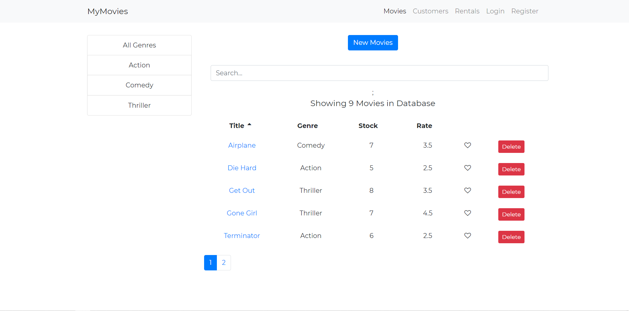Go to the Rentals page
The height and width of the screenshot is (311, 629).
tap(467, 11)
